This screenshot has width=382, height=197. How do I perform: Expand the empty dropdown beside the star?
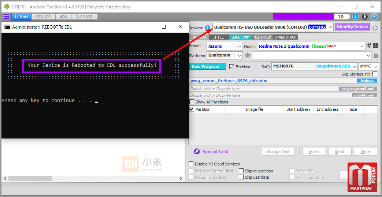312,55
